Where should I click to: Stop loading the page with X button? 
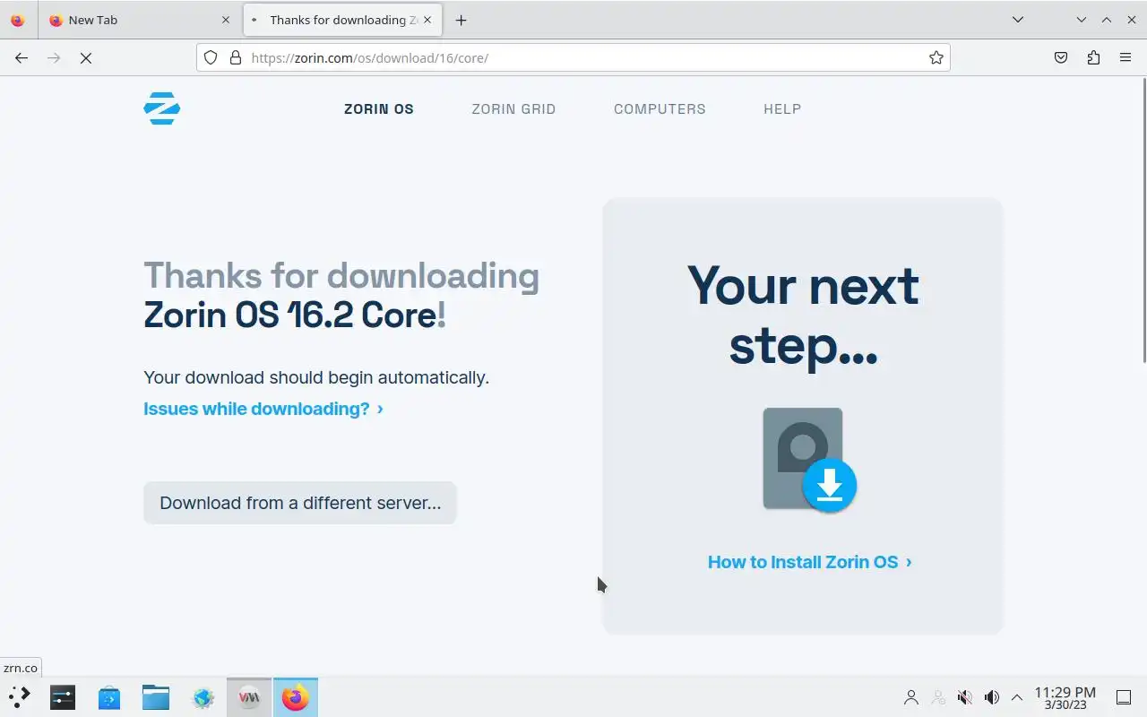tap(86, 57)
